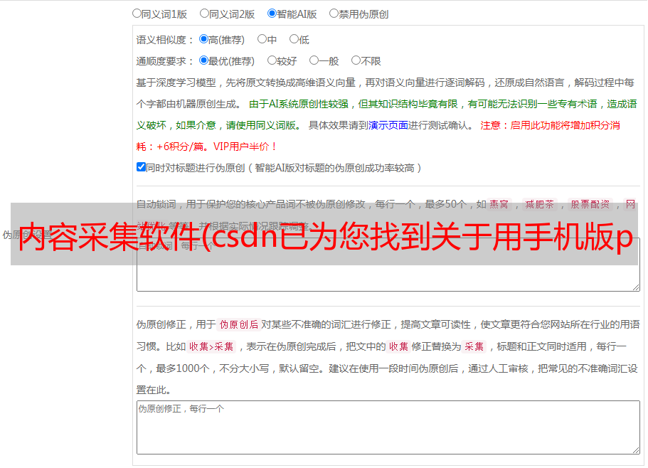Set 通顺度要求 to 较好
648x468 pixels.
click(272, 60)
